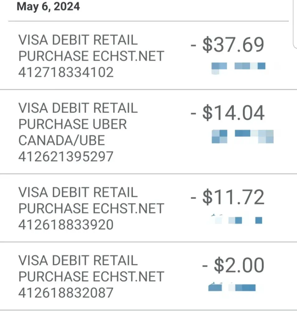Click the scrollbar handle at the right edge

(x=295, y=23)
